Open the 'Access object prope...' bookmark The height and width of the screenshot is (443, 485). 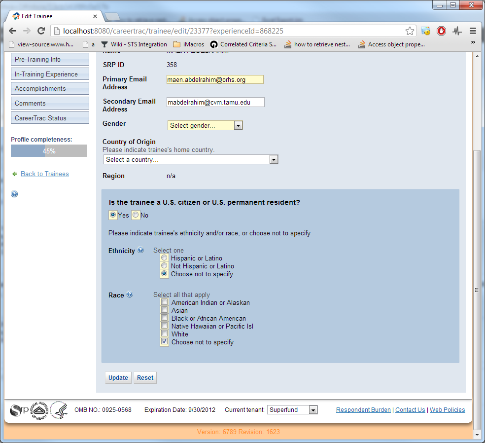[x=391, y=44]
